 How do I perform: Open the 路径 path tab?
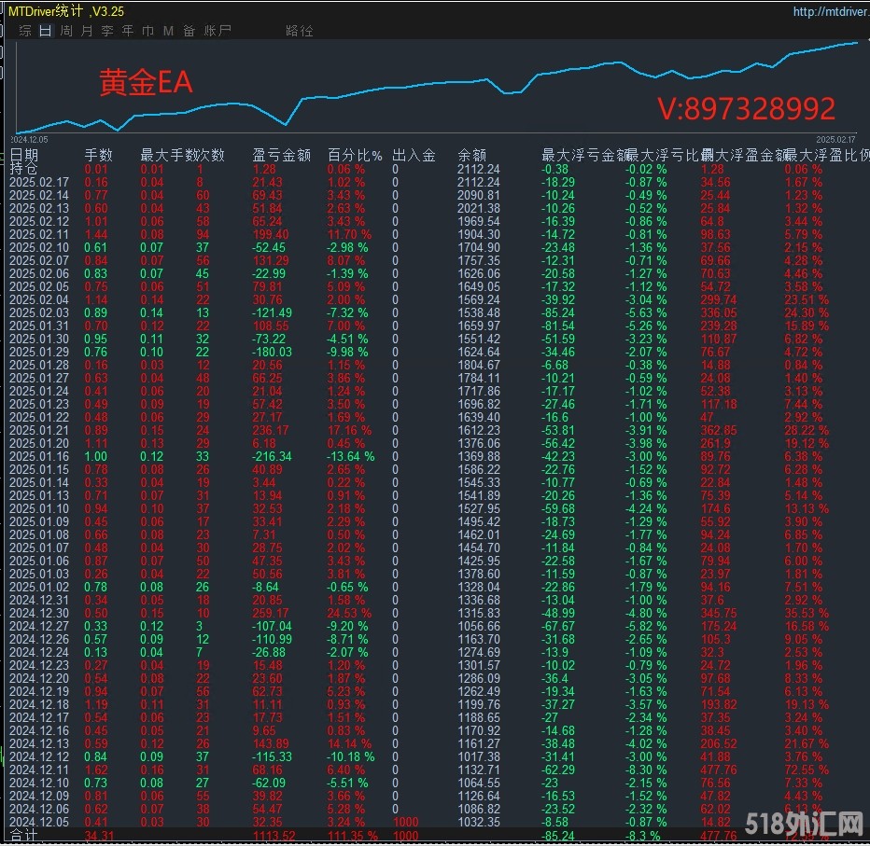pos(300,31)
